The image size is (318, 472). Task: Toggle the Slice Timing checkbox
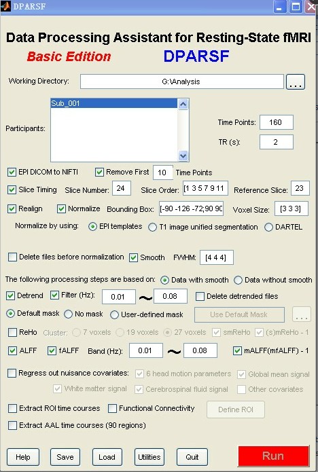click(12, 189)
